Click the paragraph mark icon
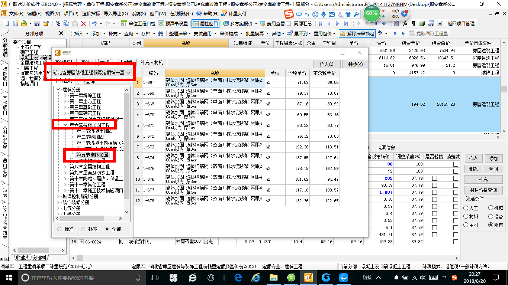Image resolution: width=508 pixels, height=285 pixels. pos(413,23)
